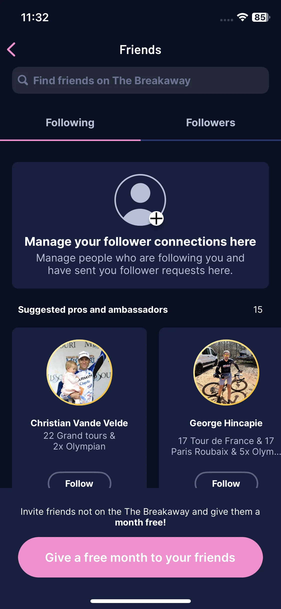Tap the Christian Vande Velde name
This screenshot has height=609, width=281.
79,423
